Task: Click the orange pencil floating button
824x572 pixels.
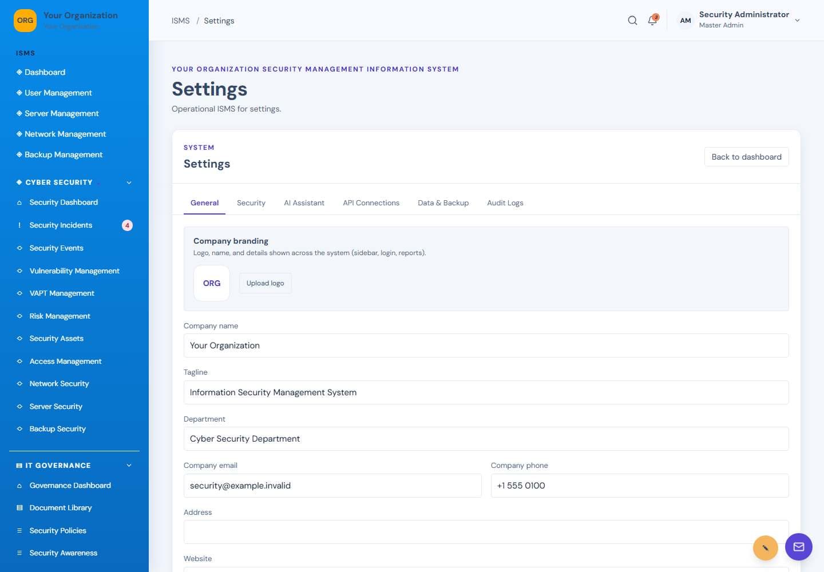Action: click(765, 548)
